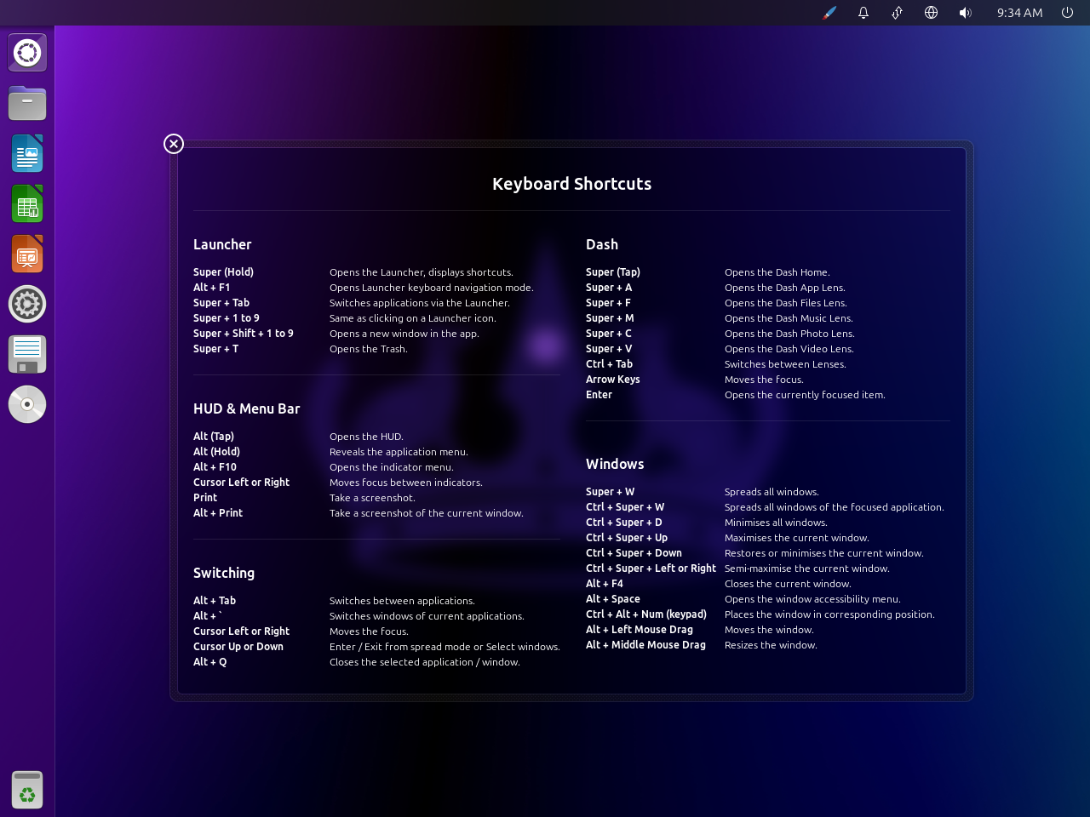Click the 9:34 AM clock indicator
The width and height of the screenshot is (1090, 817).
click(1019, 13)
